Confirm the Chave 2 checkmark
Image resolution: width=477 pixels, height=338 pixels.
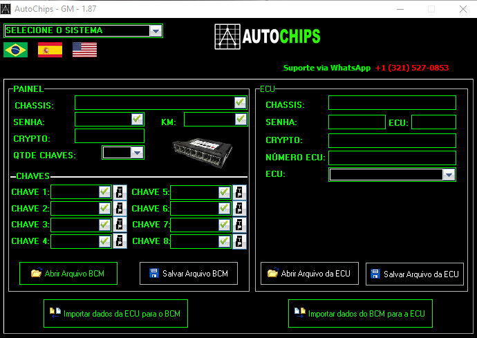pos(104,208)
